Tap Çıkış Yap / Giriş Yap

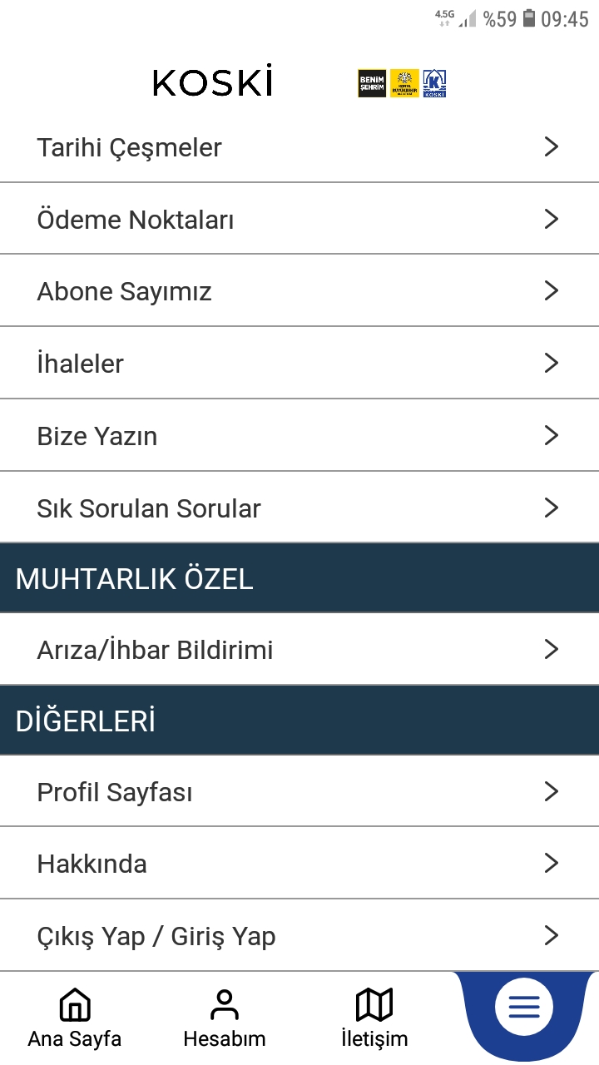[156, 936]
